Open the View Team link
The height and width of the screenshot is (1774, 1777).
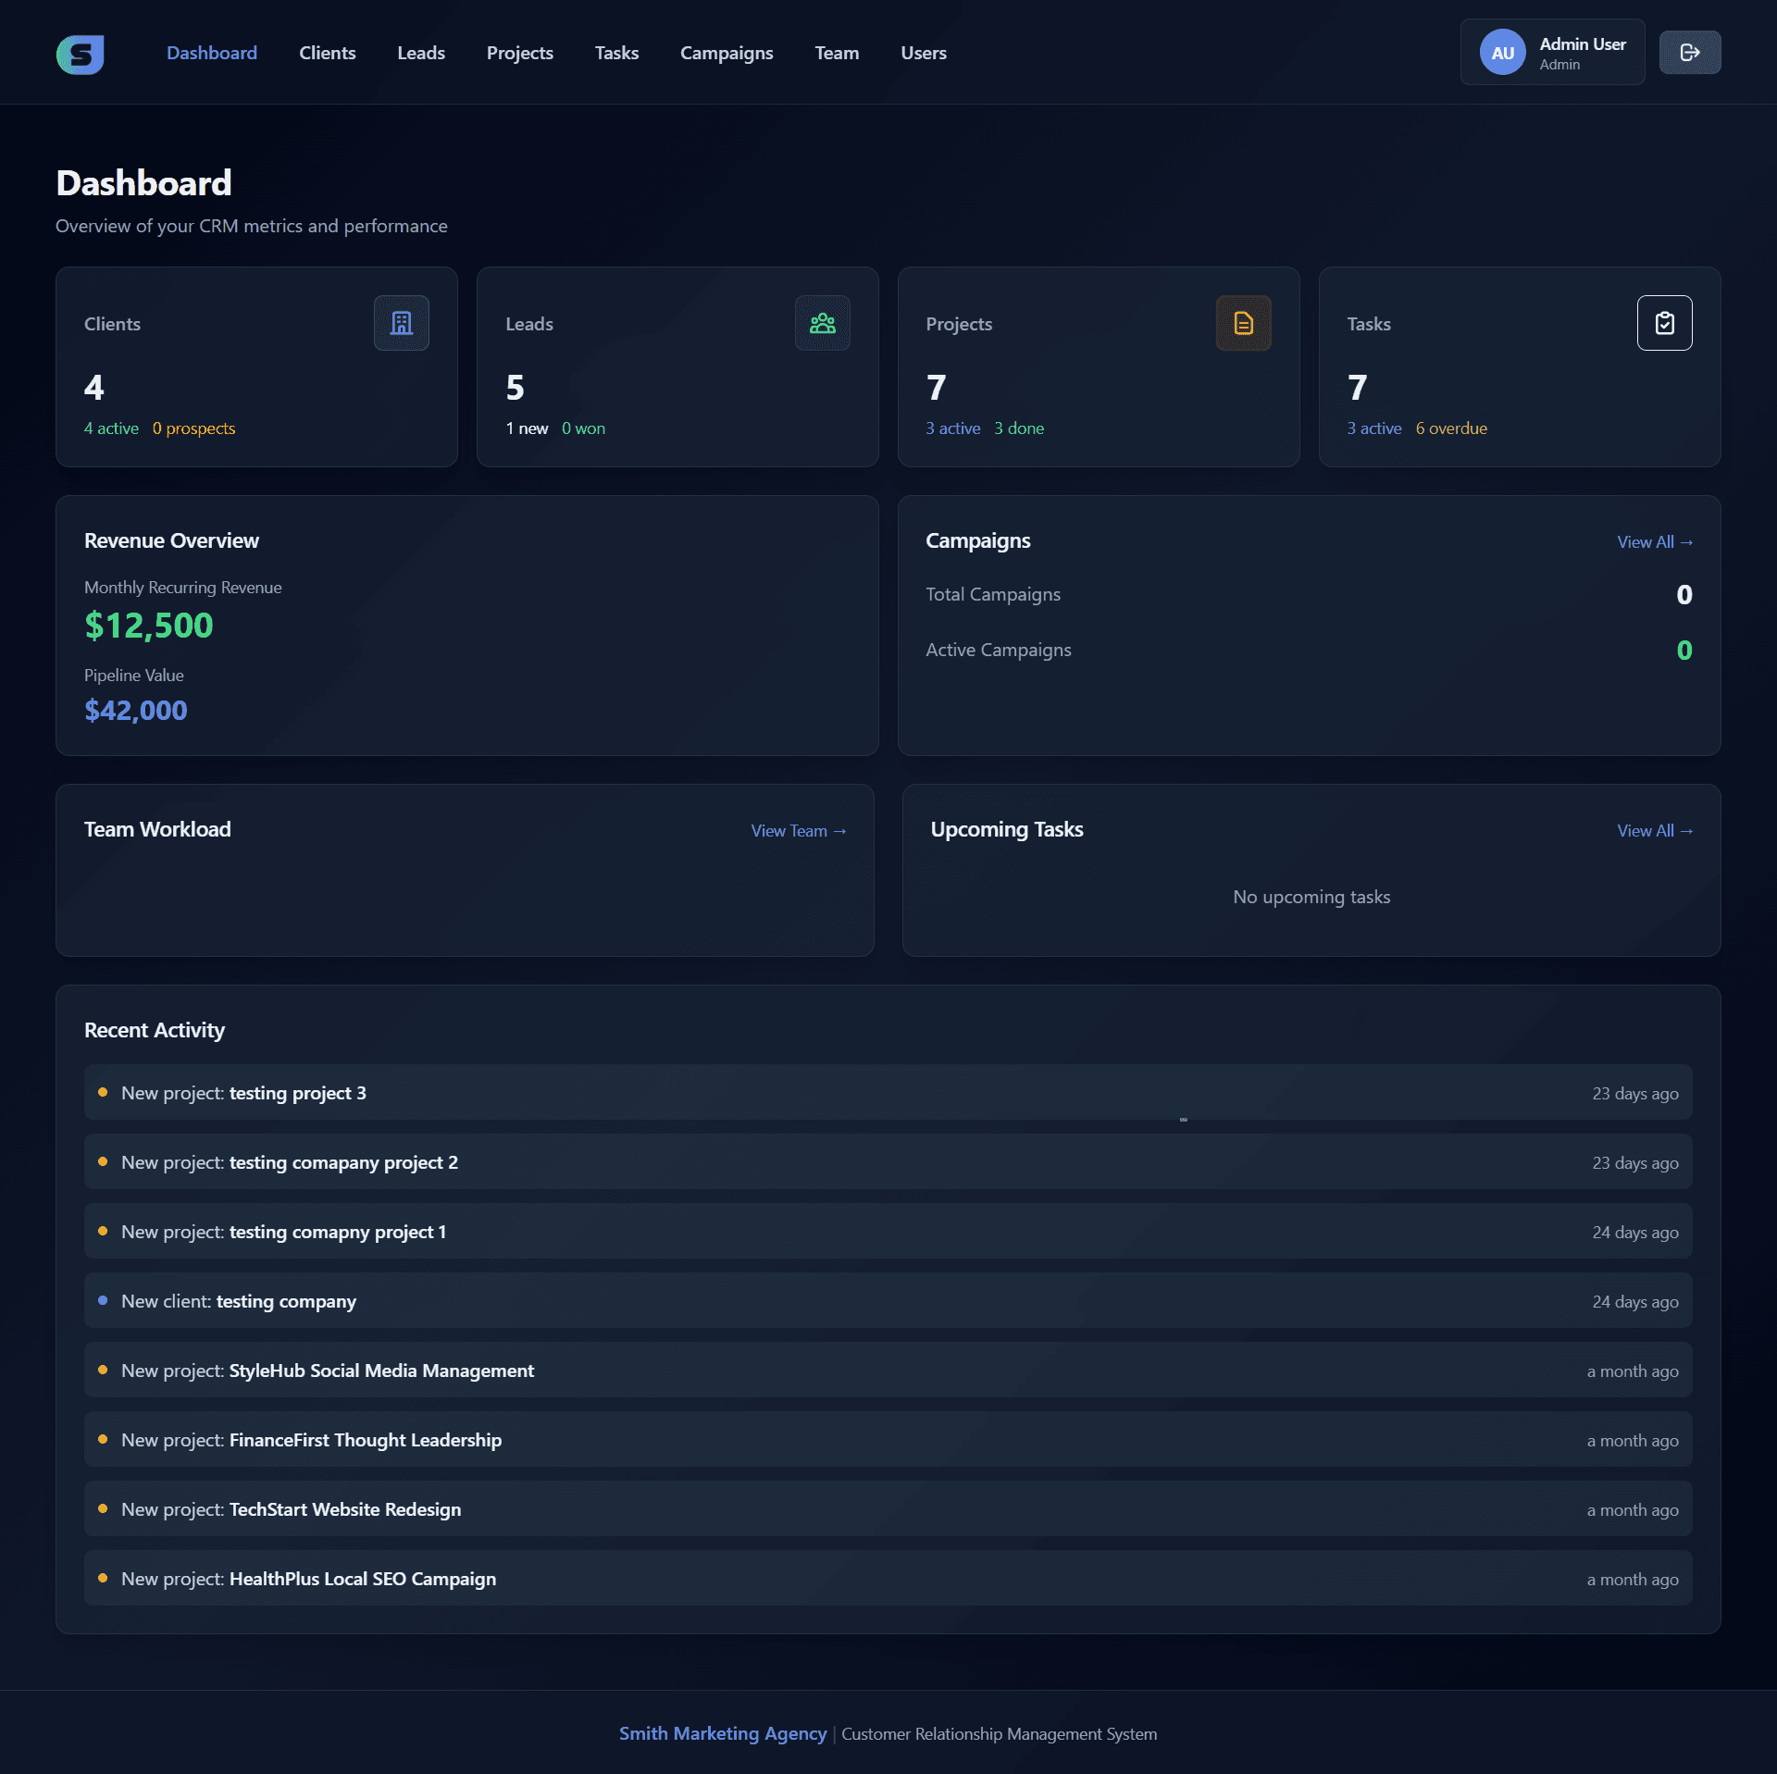(x=798, y=830)
